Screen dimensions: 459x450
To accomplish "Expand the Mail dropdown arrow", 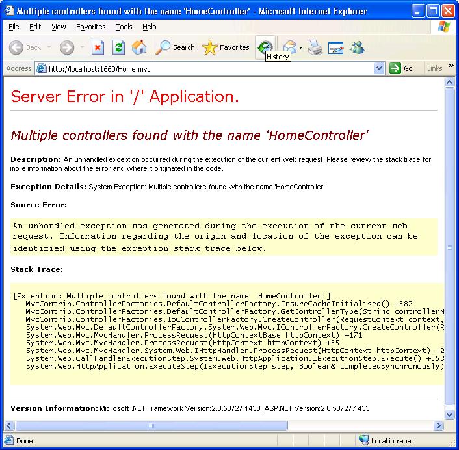I will (x=300, y=47).
